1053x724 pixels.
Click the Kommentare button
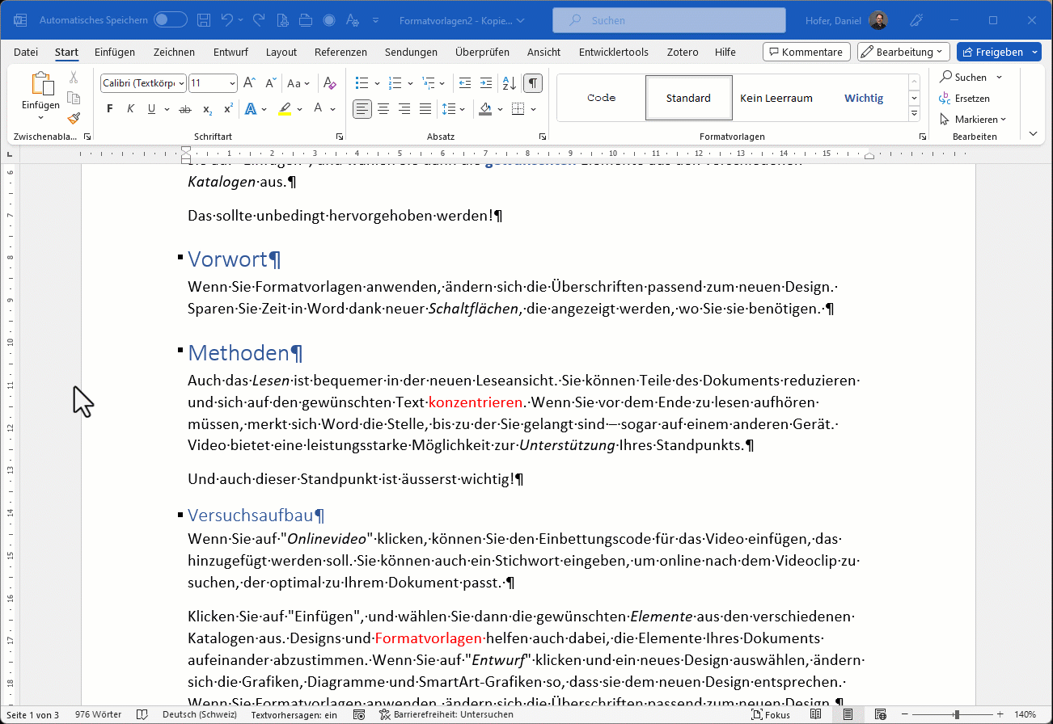[x=806, y=52]
